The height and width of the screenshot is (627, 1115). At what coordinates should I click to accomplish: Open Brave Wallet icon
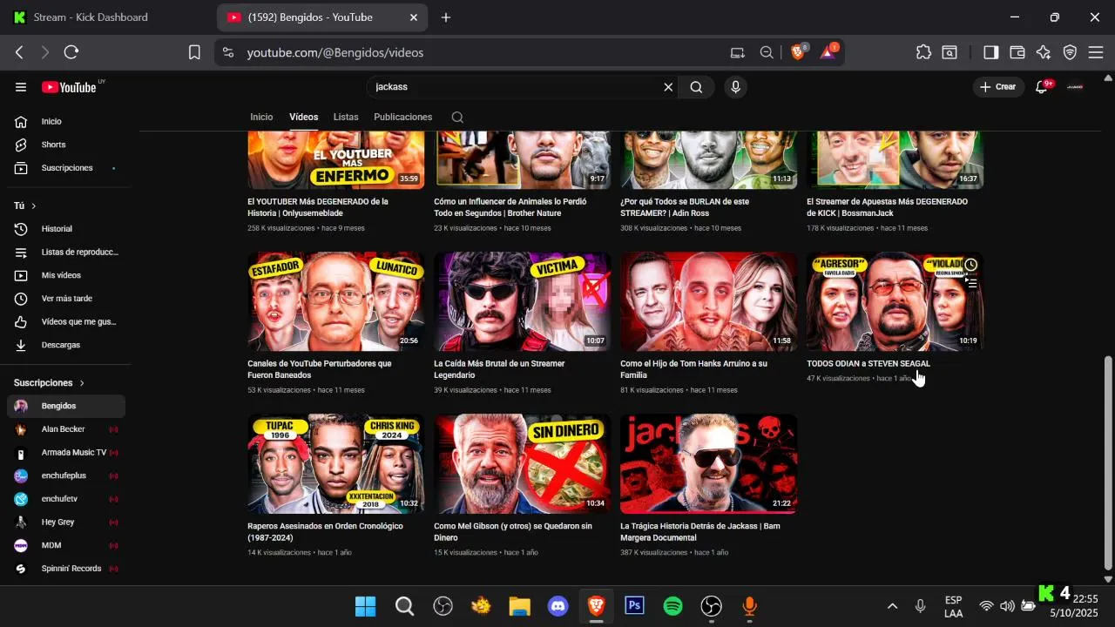[x=1017, y=52]
